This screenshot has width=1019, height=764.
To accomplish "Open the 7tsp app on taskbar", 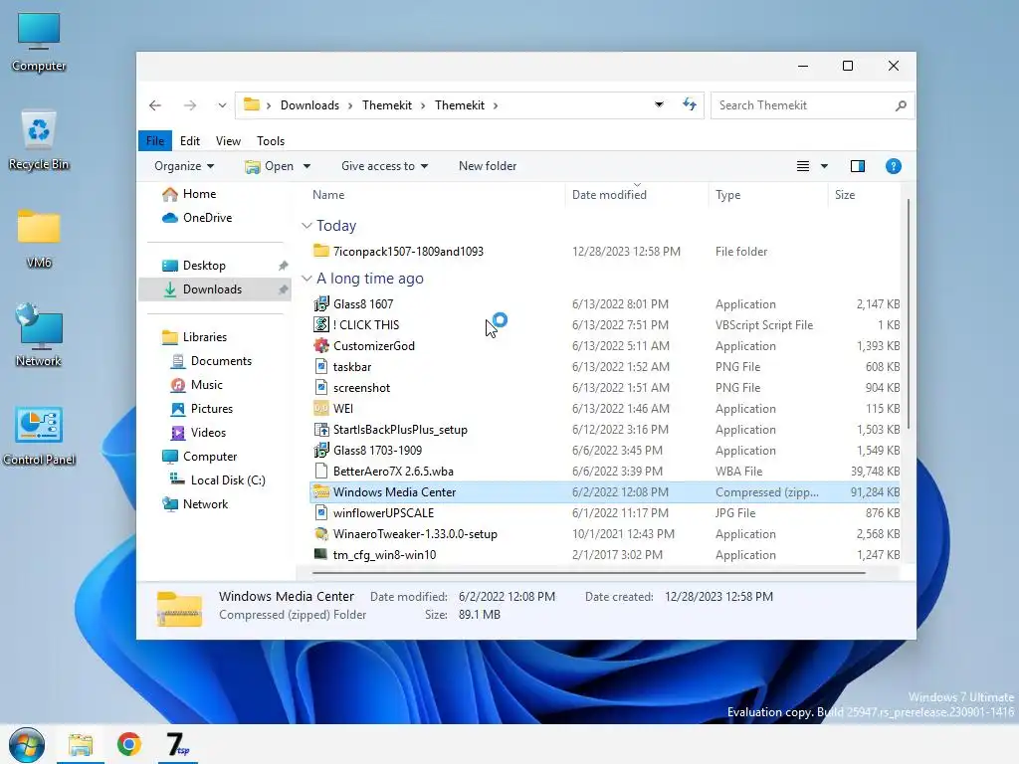I will click(178, 744).
